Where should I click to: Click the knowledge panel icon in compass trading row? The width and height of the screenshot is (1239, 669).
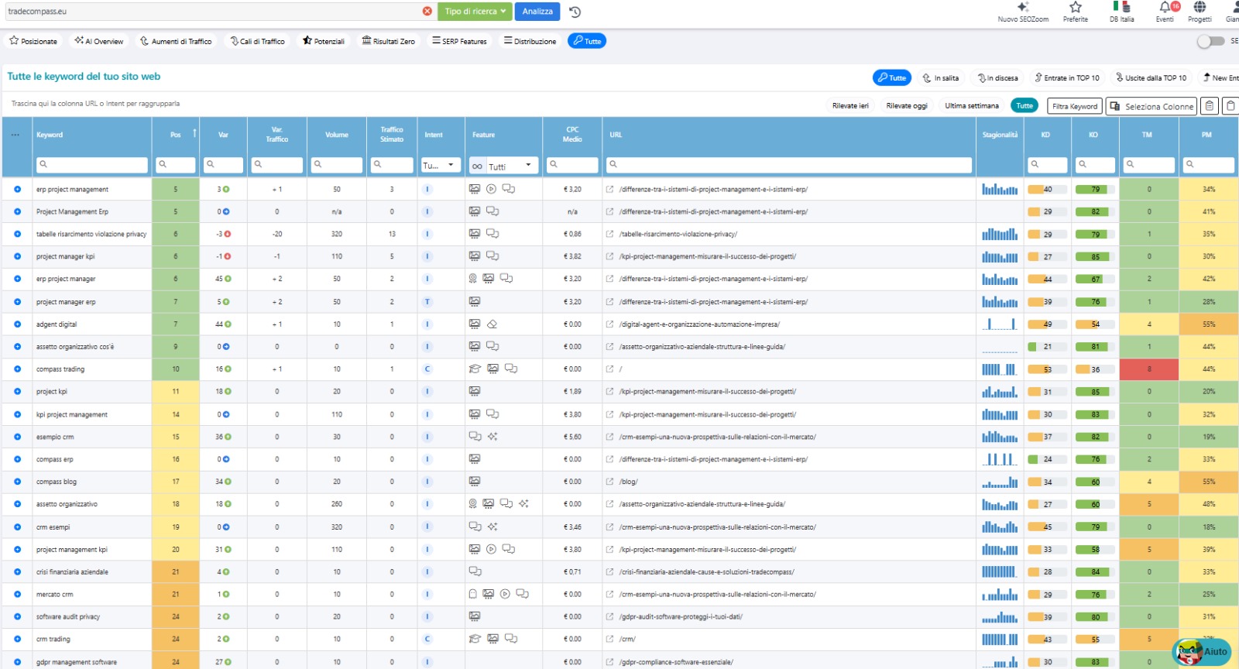point(475,369)
